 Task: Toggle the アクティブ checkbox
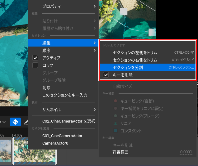[35, 58]
